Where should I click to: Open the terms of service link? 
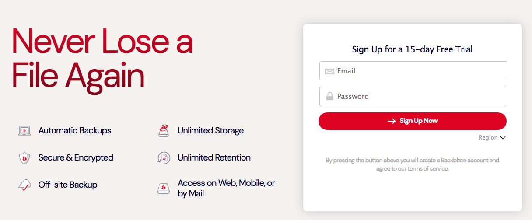[x=428, y=168]
